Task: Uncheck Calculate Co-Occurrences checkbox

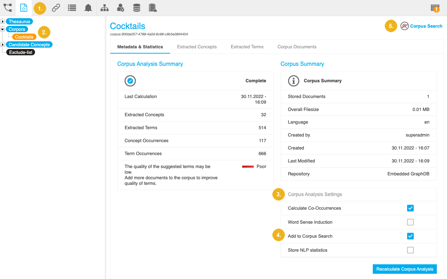Action: click(x=410, y=208)
